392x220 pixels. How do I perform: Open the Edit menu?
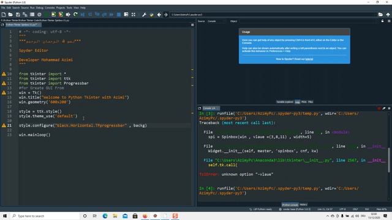9,8
